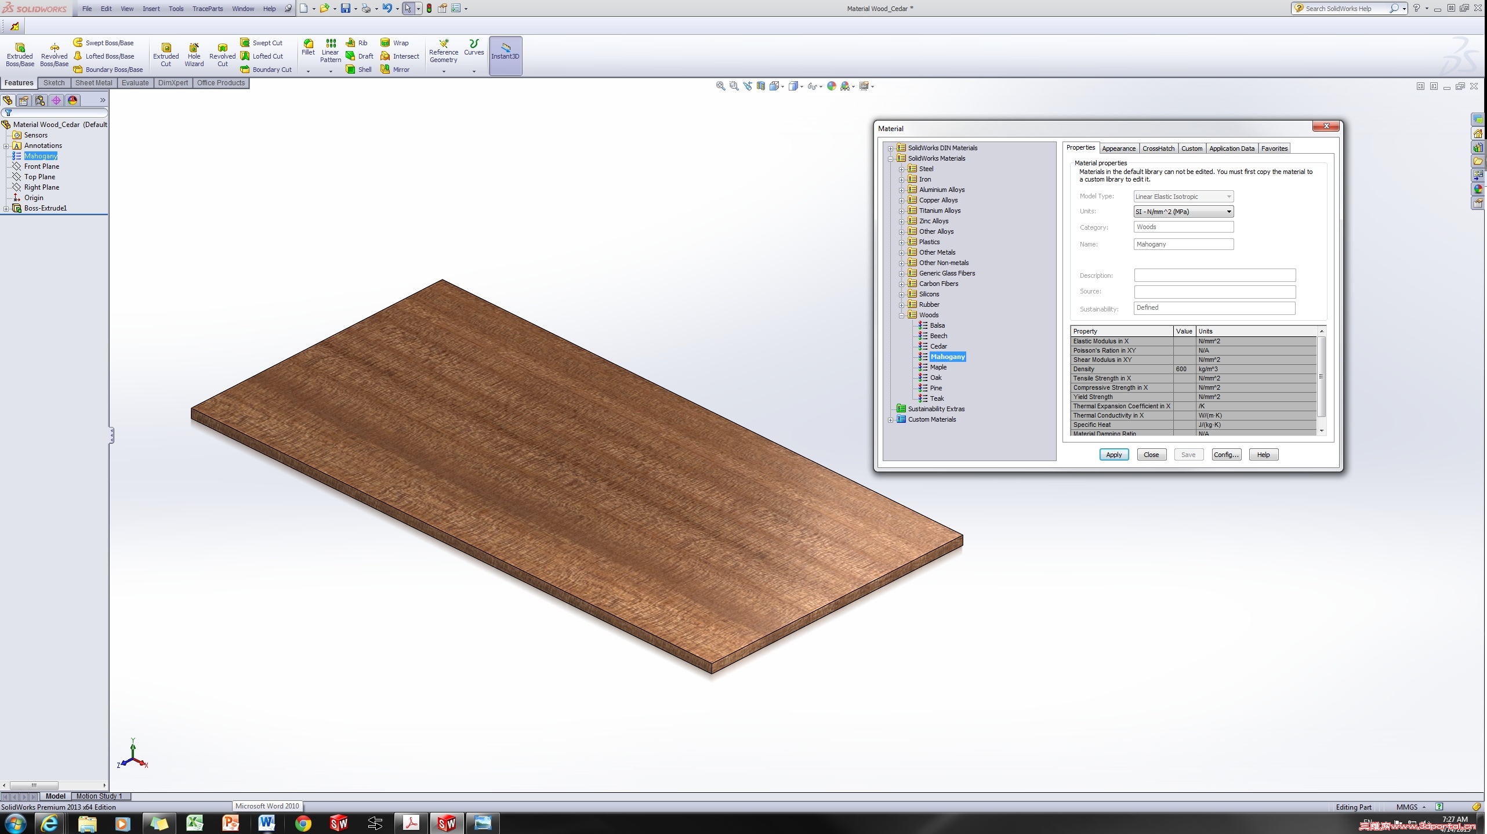Open the Model Type dropdown
This screenshot has width=1487, height=834.
point(1228,196)
